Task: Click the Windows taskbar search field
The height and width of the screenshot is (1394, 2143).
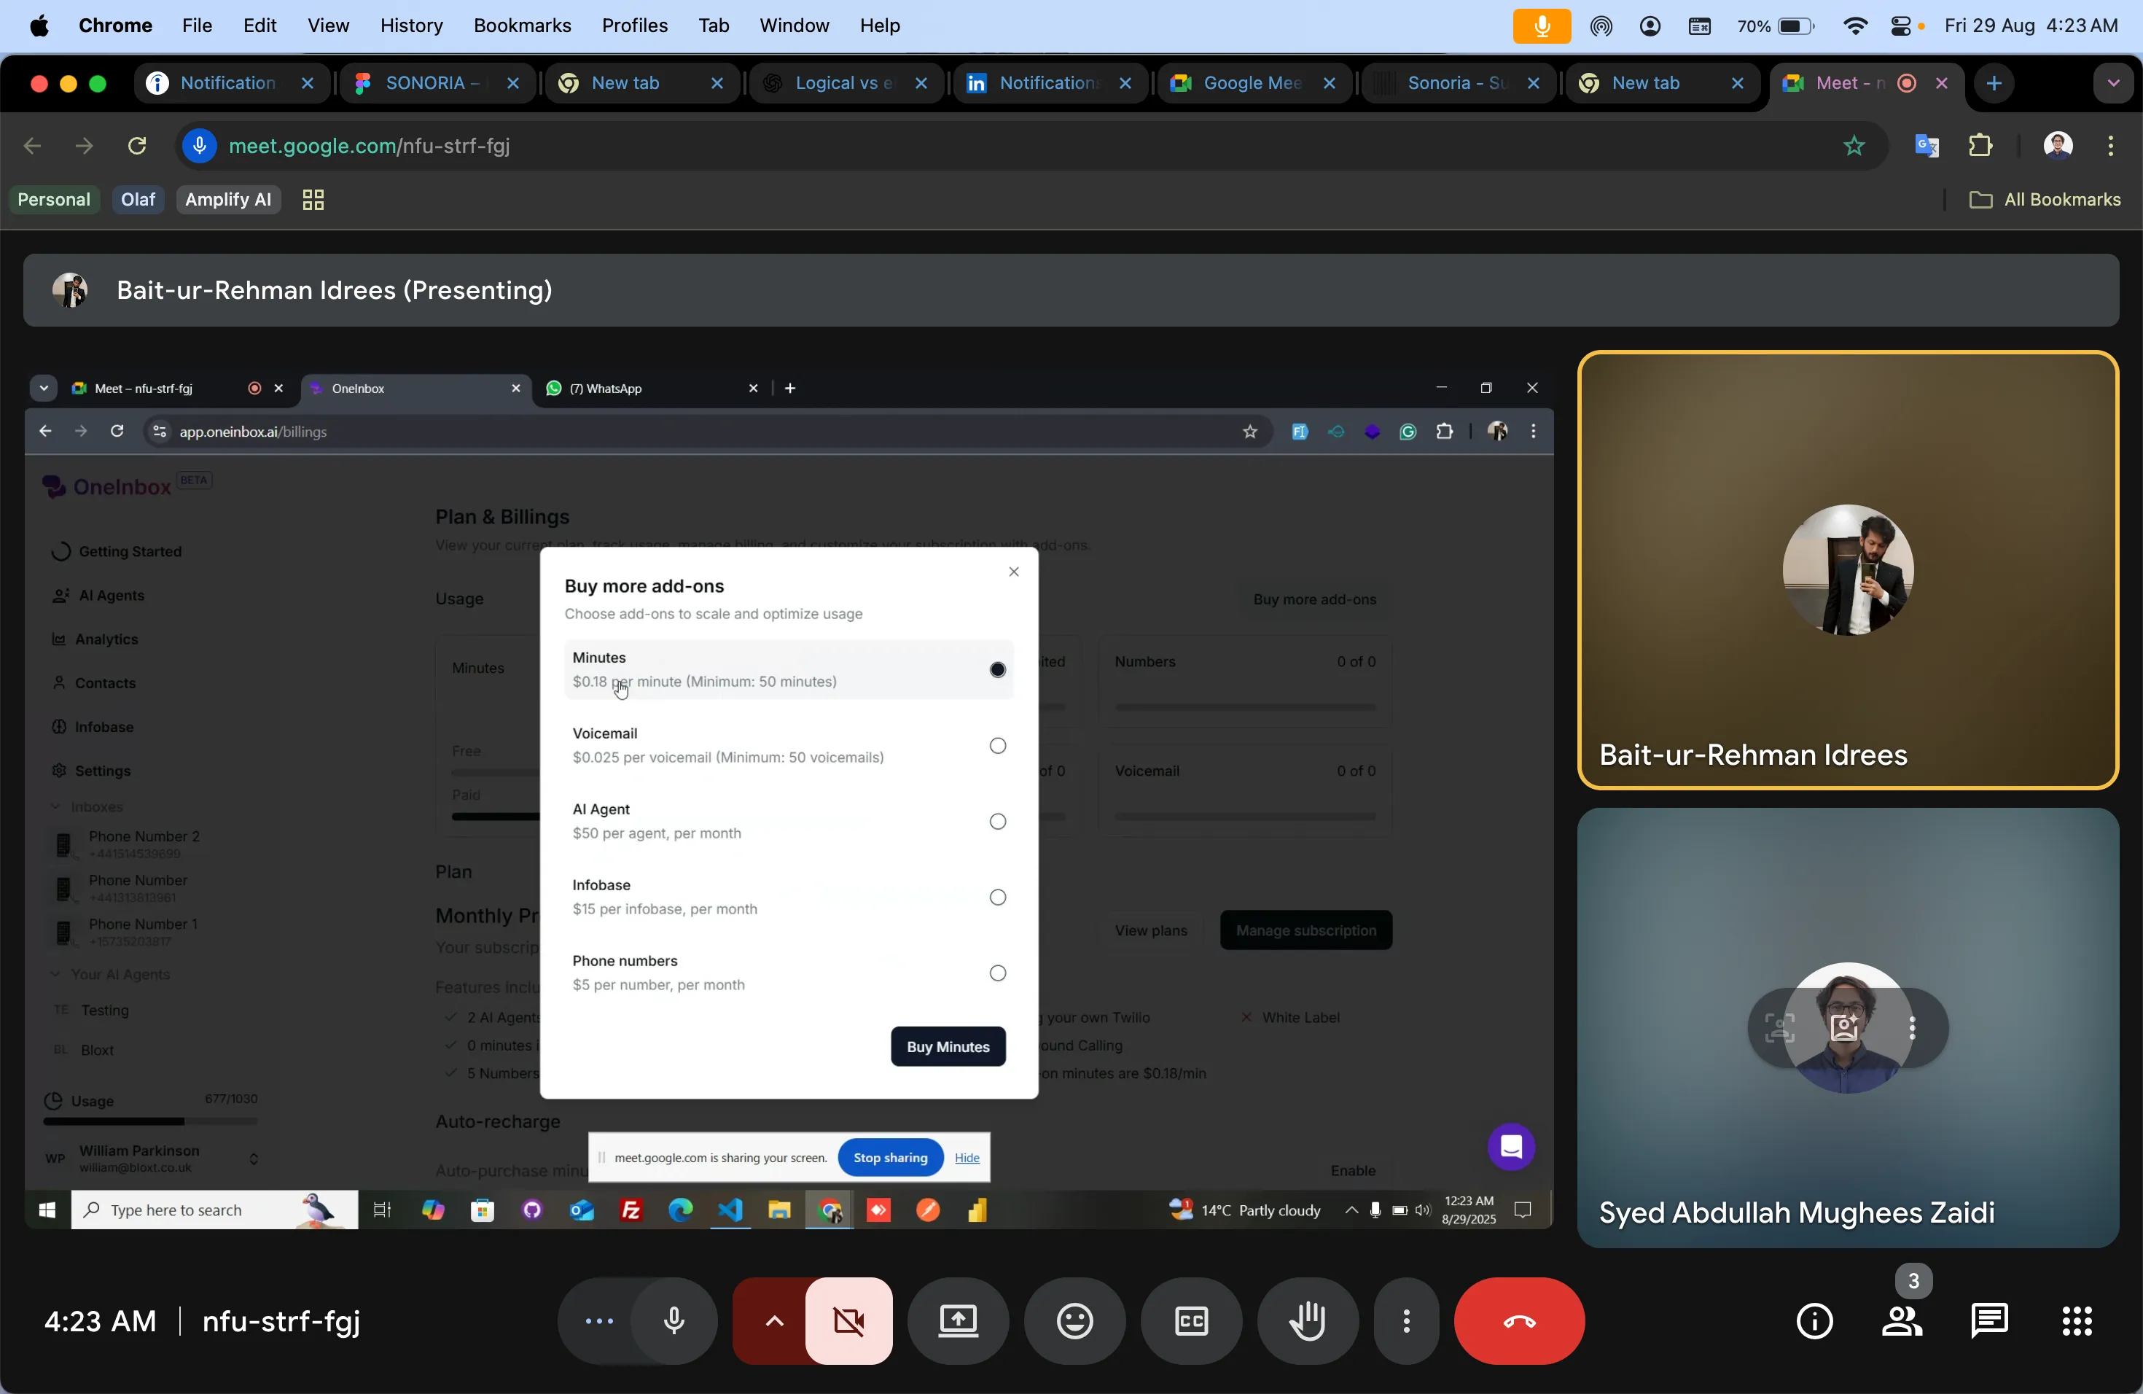Action: [x=180, y=1210]
